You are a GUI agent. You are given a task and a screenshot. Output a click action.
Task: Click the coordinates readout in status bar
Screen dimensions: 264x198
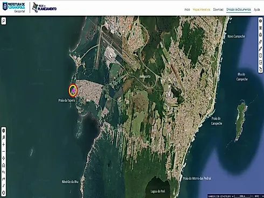click(x=219, y=196)
